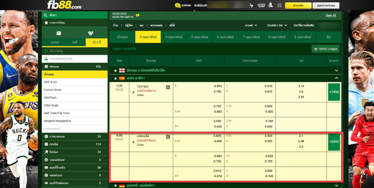Click the trophy icon on Select League
374x188 pixels.
tap(316, 49)
